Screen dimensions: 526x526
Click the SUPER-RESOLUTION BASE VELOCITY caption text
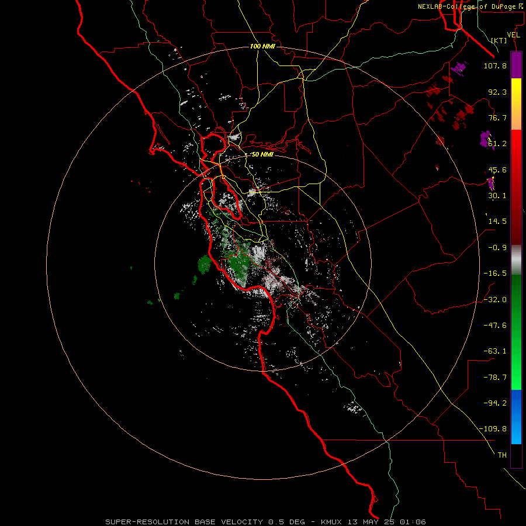184,522
